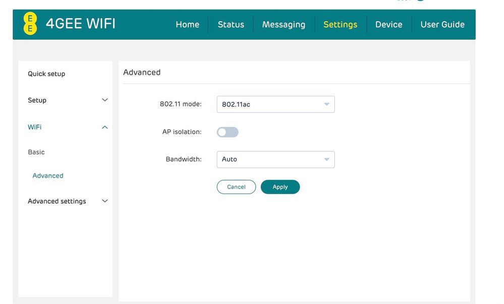
Task: Select Basic under WiFi
Action: (36, 152)
